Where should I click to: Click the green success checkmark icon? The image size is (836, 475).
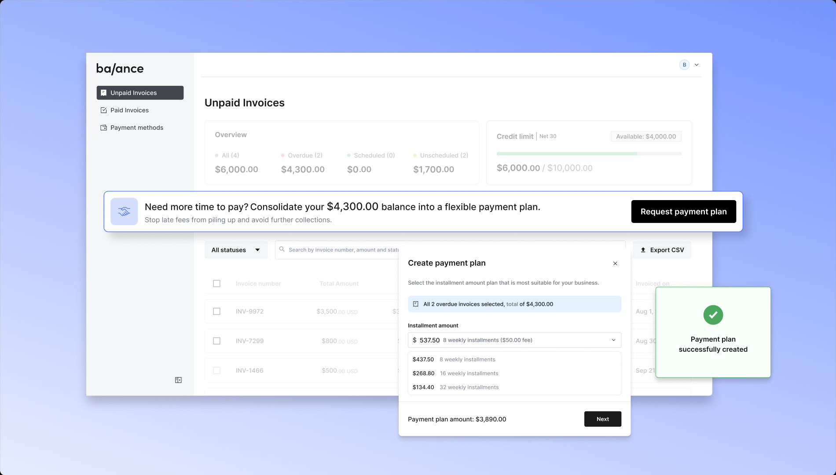[x=713, y=315]
